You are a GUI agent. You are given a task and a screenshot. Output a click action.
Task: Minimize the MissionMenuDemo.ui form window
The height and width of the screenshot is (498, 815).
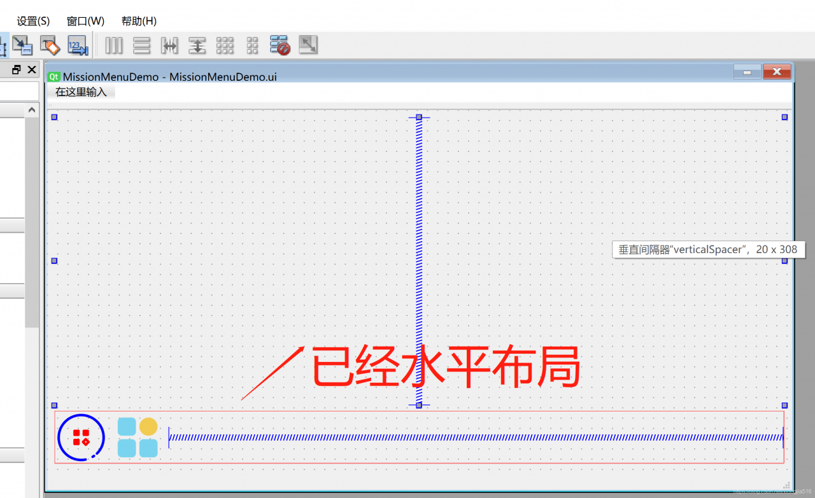tap(747, 72)
